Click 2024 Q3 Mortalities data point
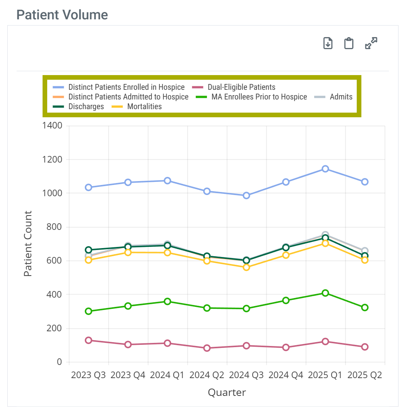This screenshot has width=402, height=411. pos(246,267)
